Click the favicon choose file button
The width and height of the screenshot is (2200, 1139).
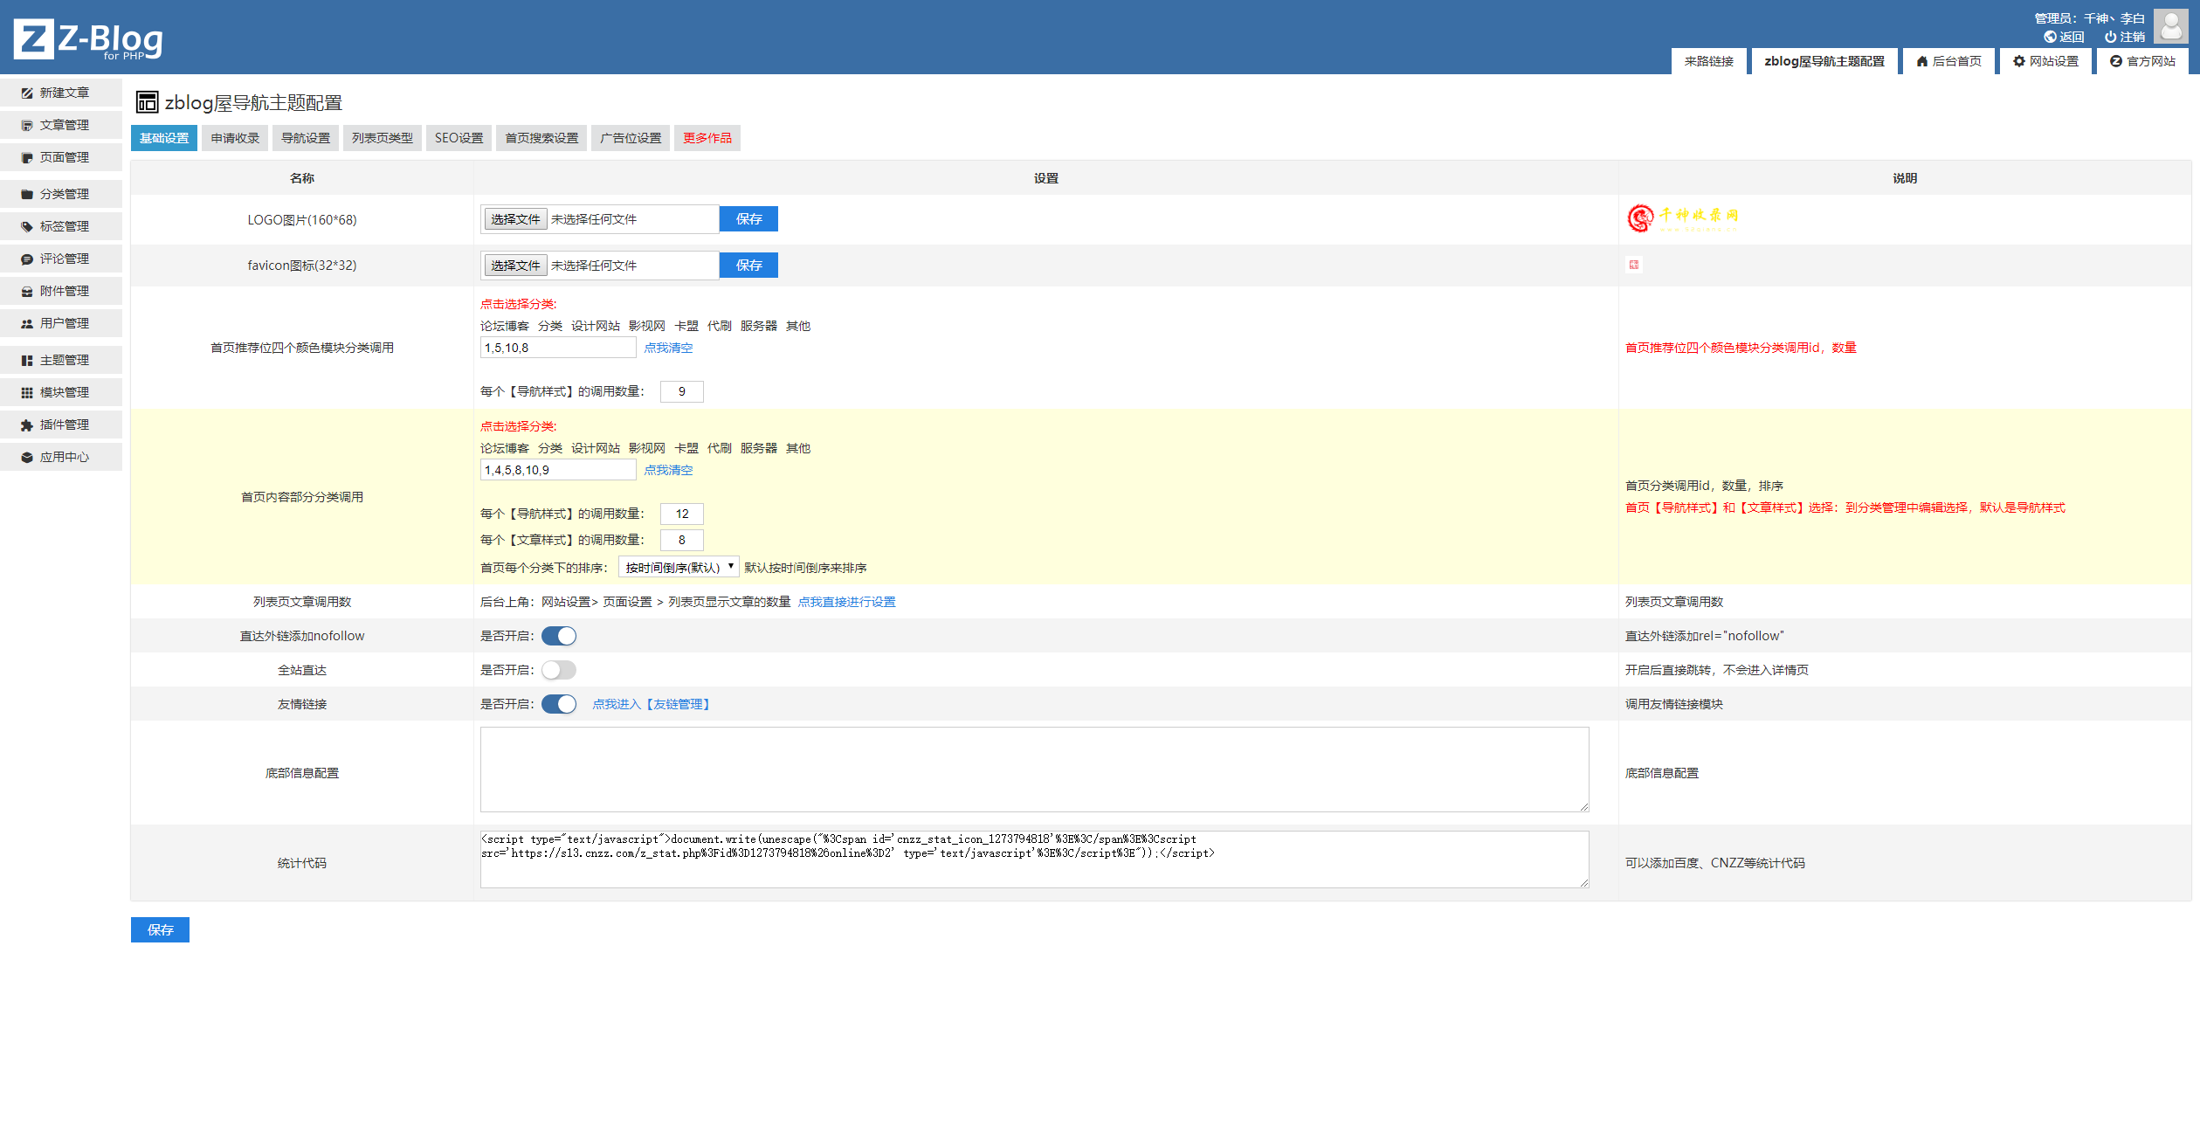click(x=515, y=266)
